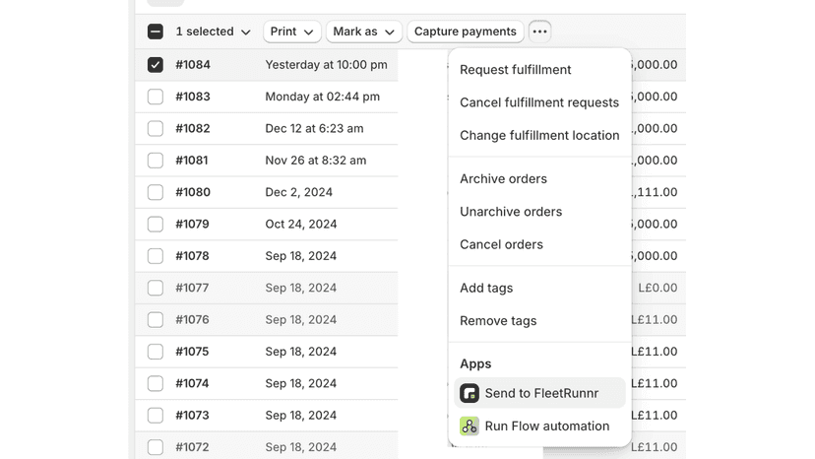The height and width of the screenshot is (459, 815).
Task: Choose Change fulfillment location
Action: coord(539,135)
